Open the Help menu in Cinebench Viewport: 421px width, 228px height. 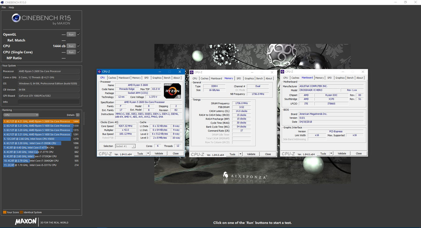(11, 7)
